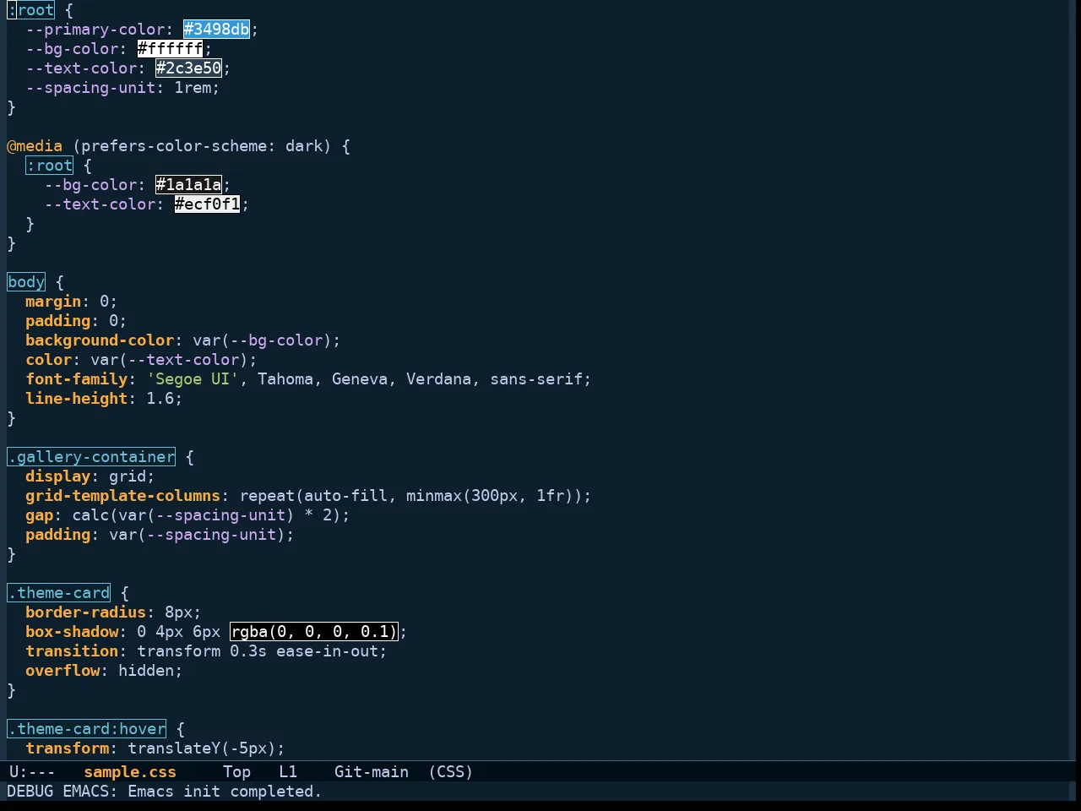Click the gap property

pos(40,515)
